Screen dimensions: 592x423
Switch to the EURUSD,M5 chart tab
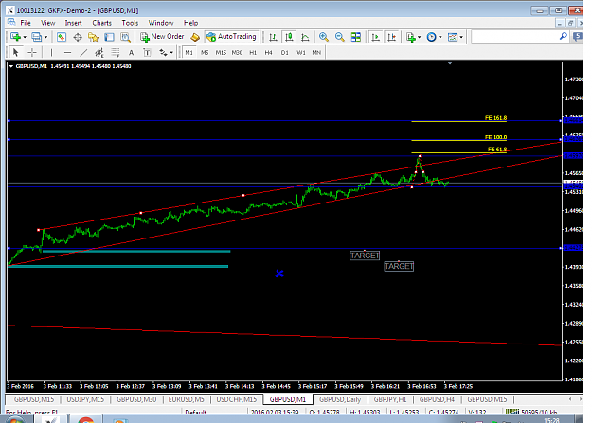click(x=187, y=399)
